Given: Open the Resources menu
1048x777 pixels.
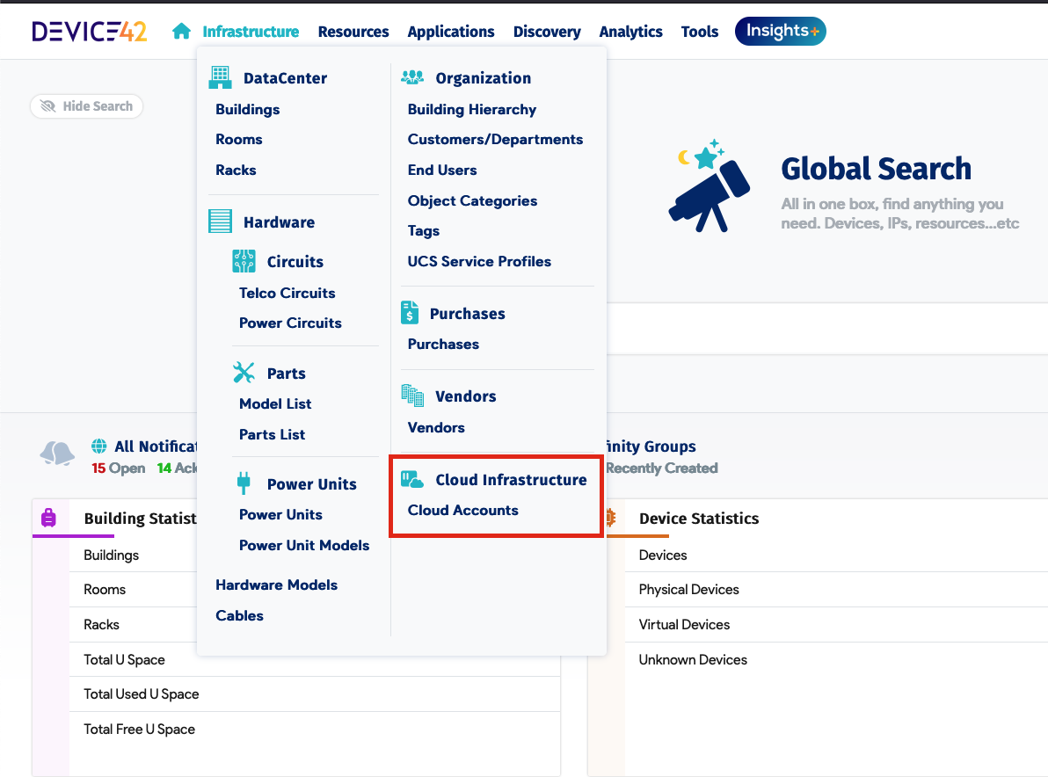Looking at the screenshot, I should (x=353, y=32).
